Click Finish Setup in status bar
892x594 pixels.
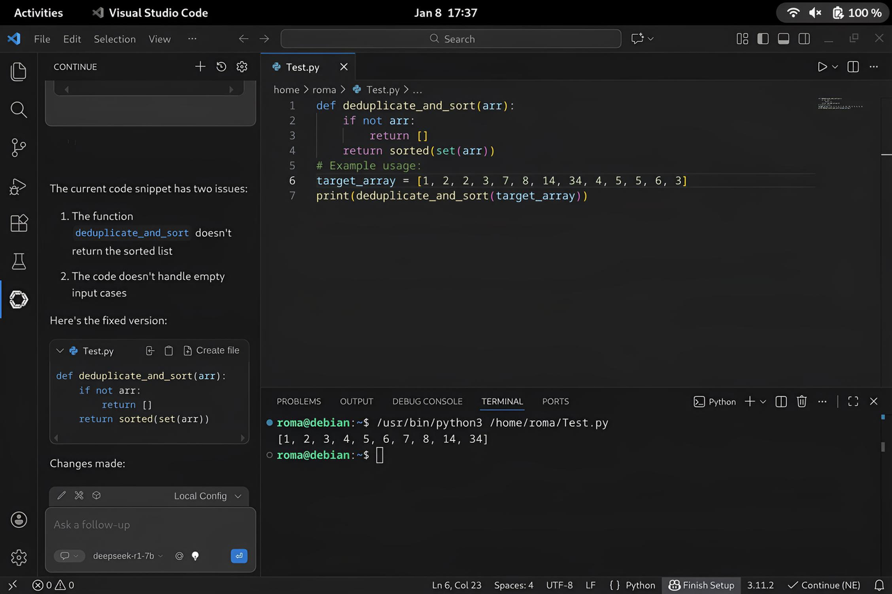(x=701, y=585)
